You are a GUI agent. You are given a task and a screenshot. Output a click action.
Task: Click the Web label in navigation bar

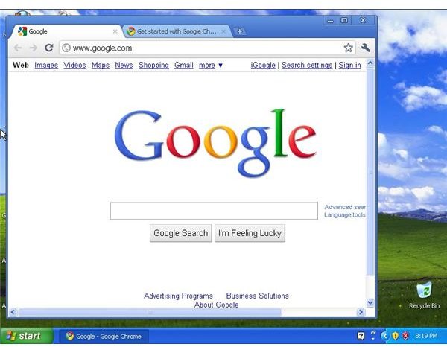pos(21,65)
